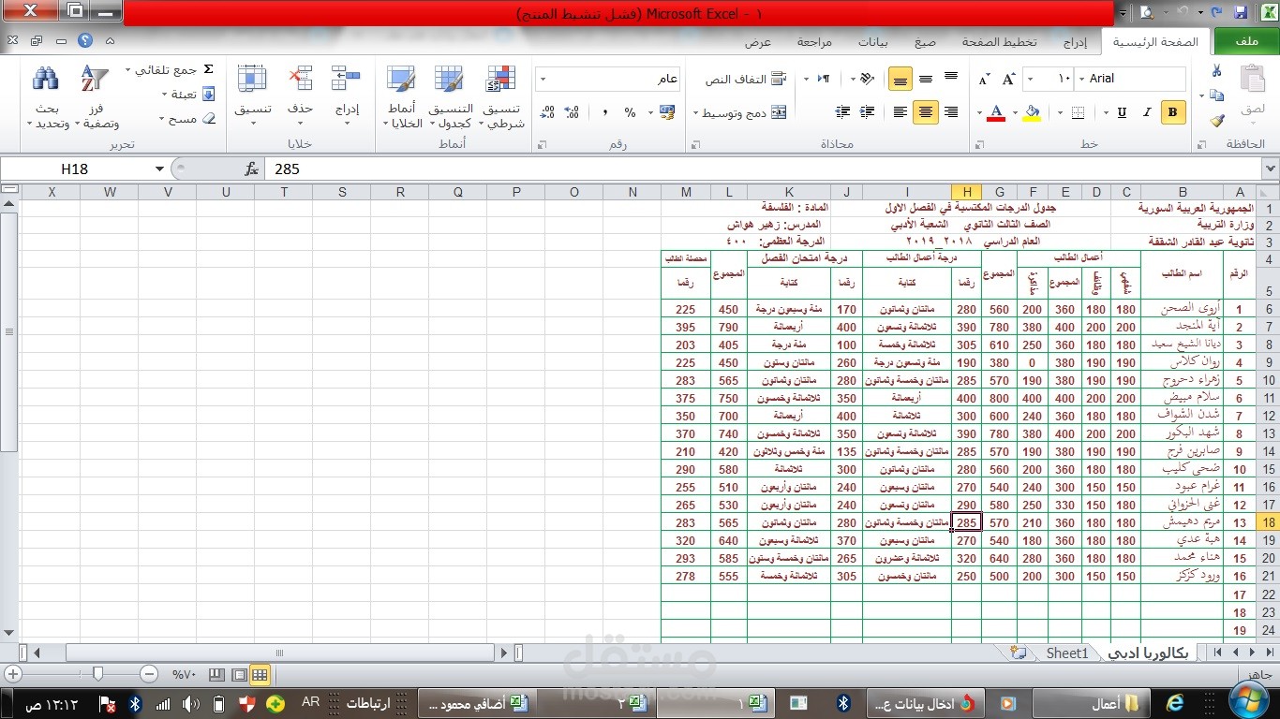Click the comma style icon
This screenshot has height=719, width=1280.
(x=604, y=112)
